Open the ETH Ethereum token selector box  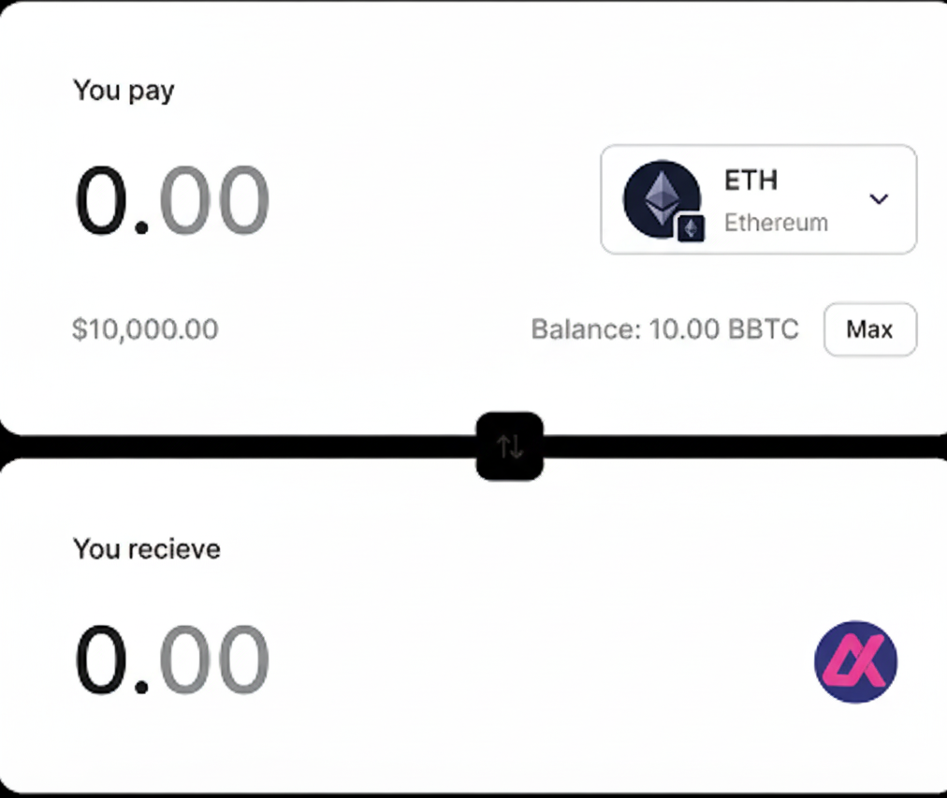coord(758,199)
